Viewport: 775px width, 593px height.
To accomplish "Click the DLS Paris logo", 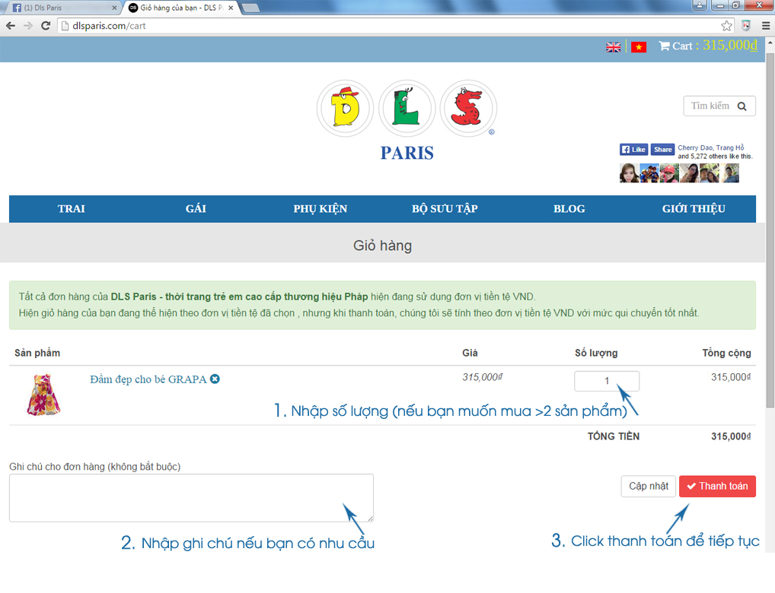I will point(407,120).
